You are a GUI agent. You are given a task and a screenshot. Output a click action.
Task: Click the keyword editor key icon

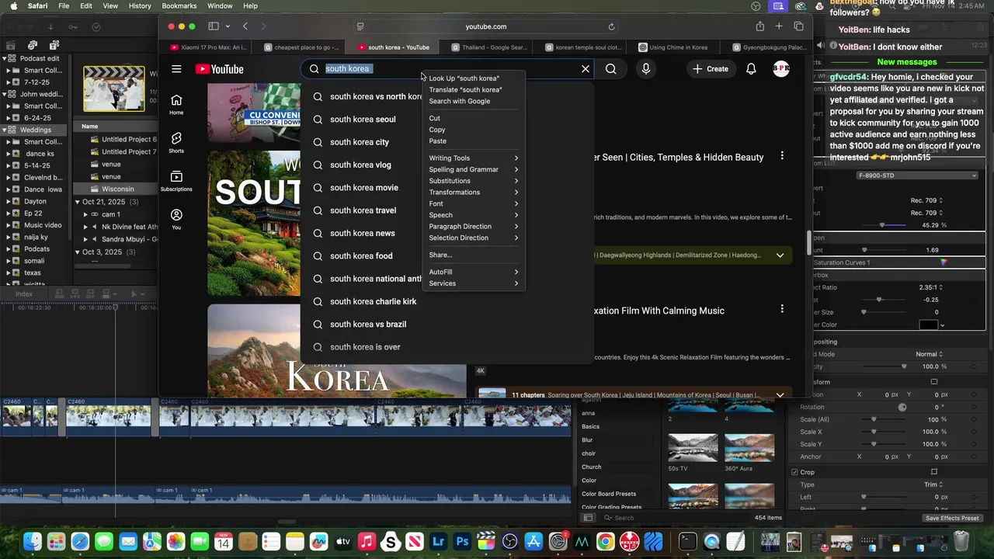pos(73,27)
